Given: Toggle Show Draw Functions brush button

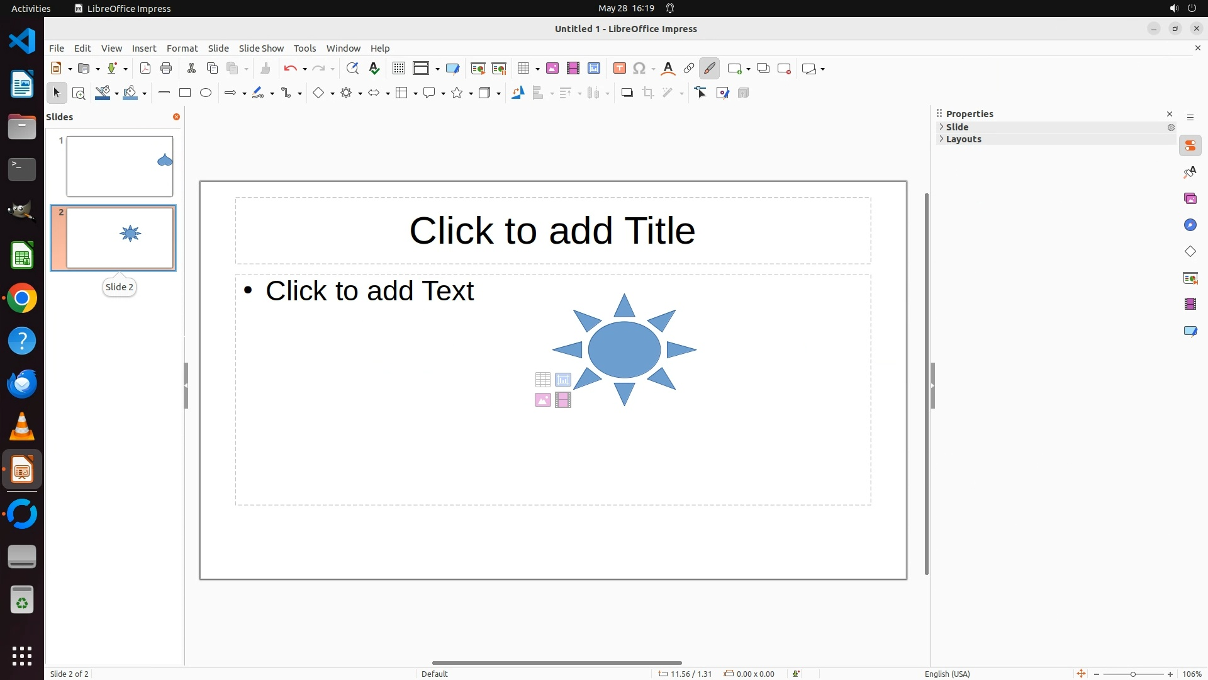Looking at the screenshot, I should point(709,69).
